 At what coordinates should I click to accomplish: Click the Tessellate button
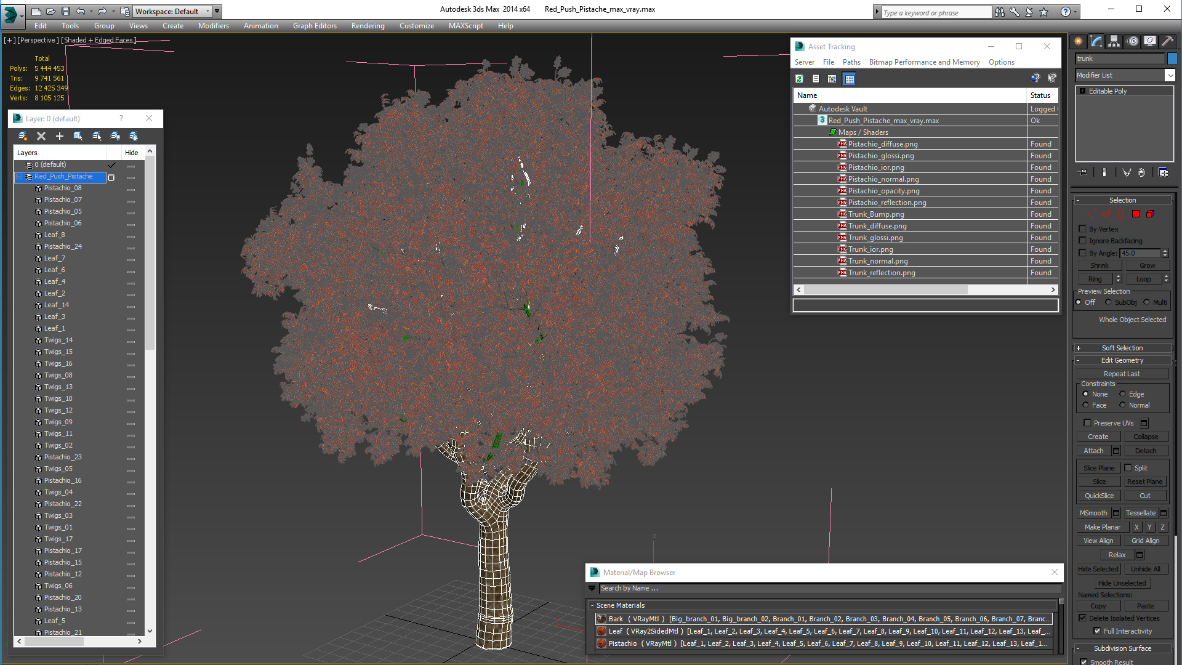tap(1141, 514)
